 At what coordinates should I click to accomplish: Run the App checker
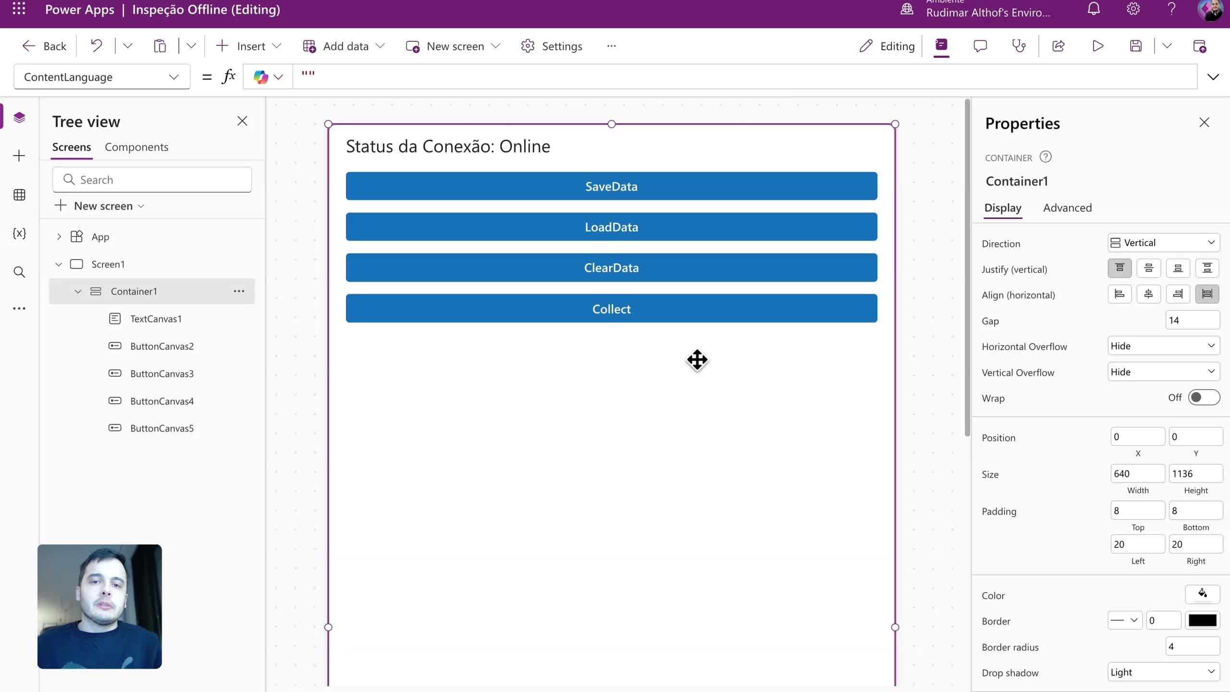point(1019,46)
